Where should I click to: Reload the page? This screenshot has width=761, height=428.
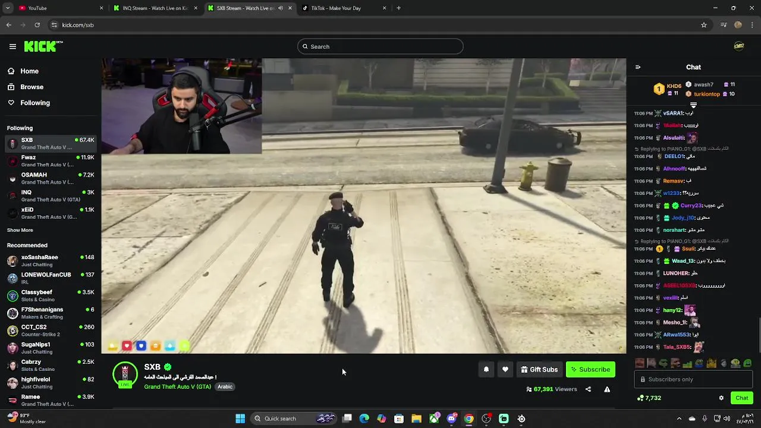pyautogui.click(x=37, y=25)
